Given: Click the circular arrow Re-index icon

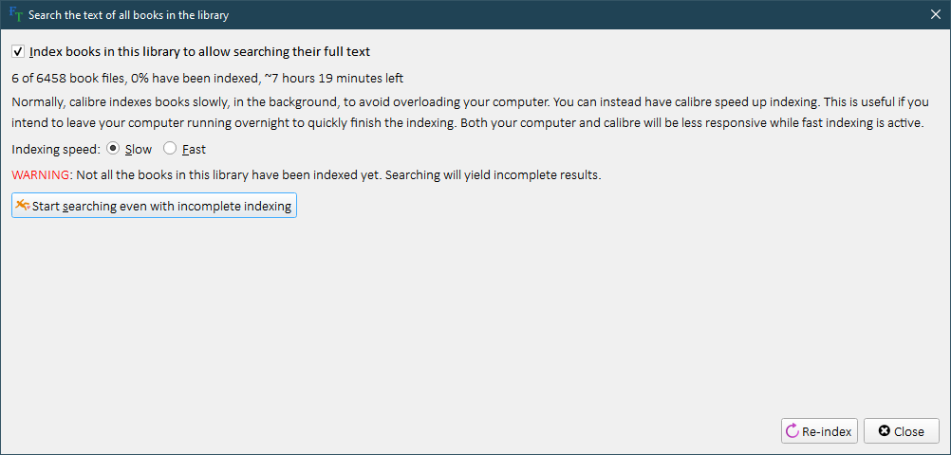Looking at the screenshot, I should click(x=792, y=431).
